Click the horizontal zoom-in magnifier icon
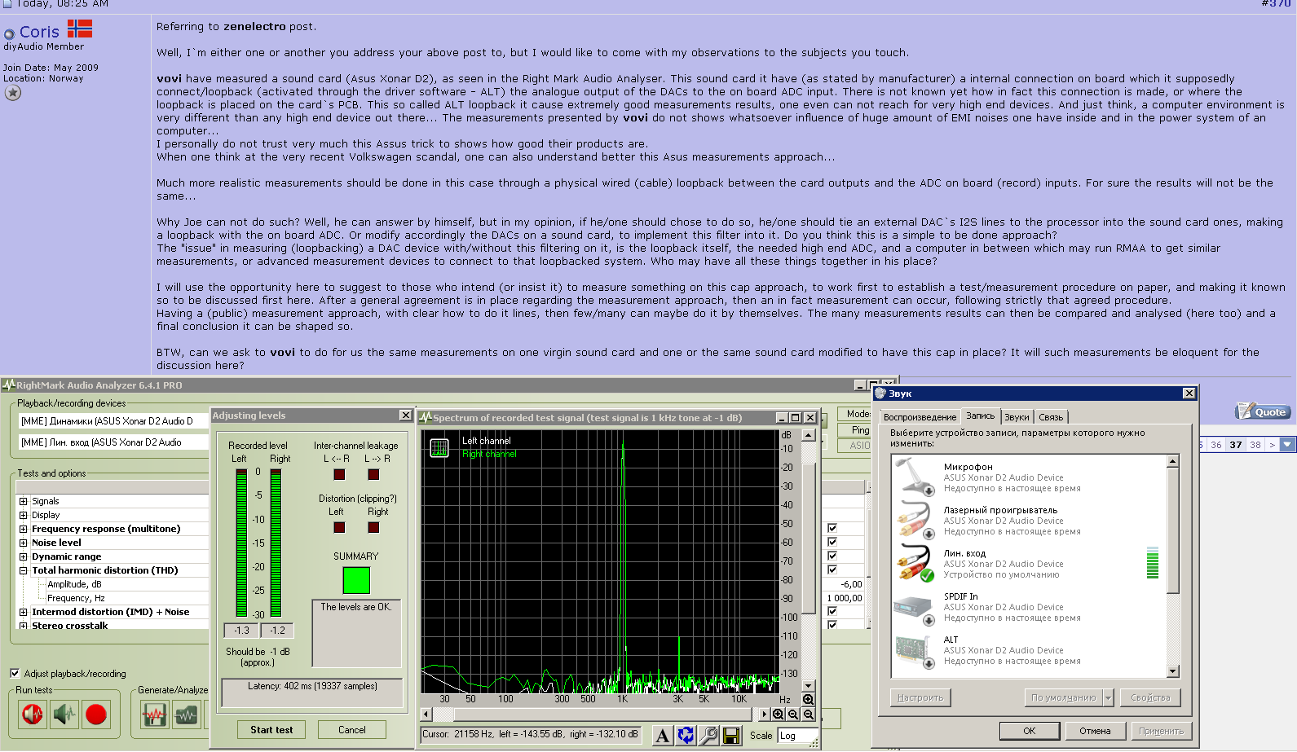 [x=779, y=714]
